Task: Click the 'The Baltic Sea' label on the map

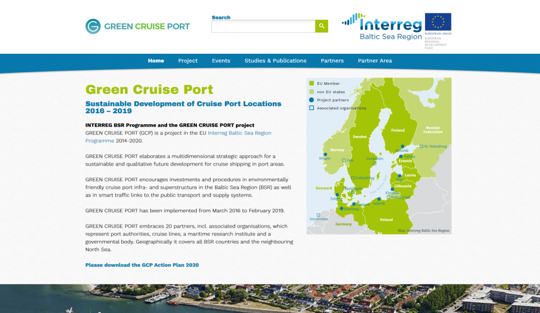Action: 379,185
